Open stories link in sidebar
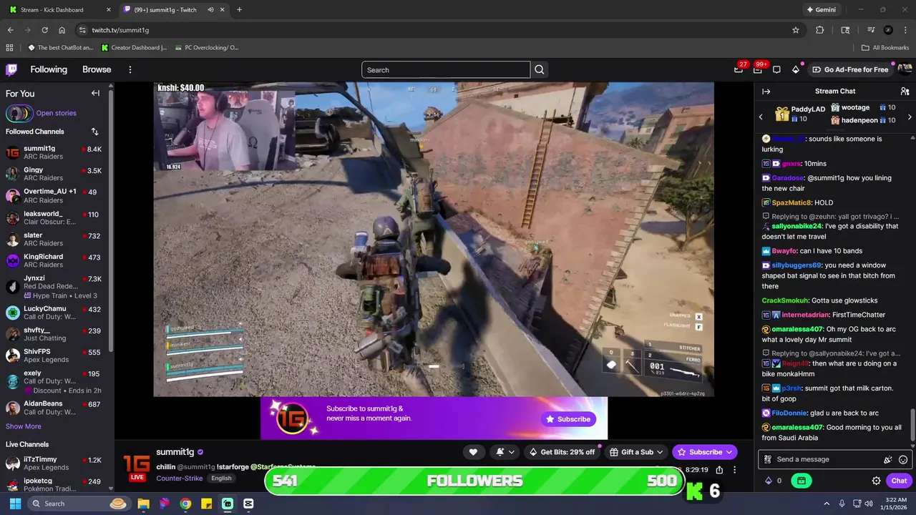Viewport: 916px width, 515px height. point(56,113)
